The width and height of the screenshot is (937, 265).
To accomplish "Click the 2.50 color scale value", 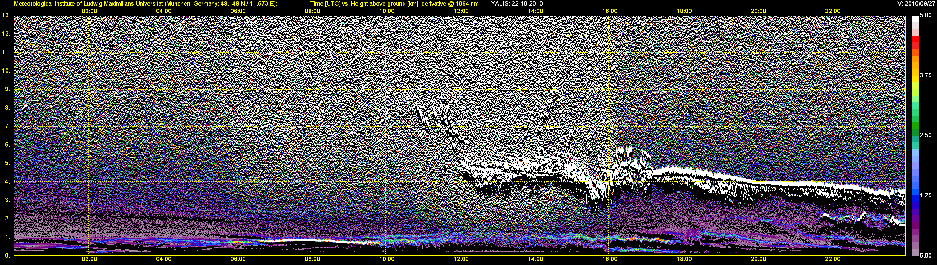I will tap(926, 135).
